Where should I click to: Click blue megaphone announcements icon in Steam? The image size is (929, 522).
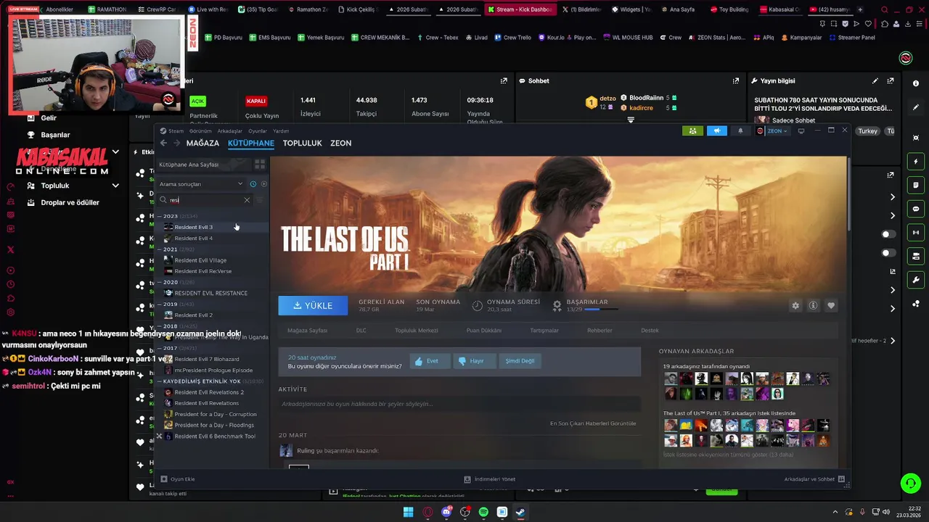point(716,131)
